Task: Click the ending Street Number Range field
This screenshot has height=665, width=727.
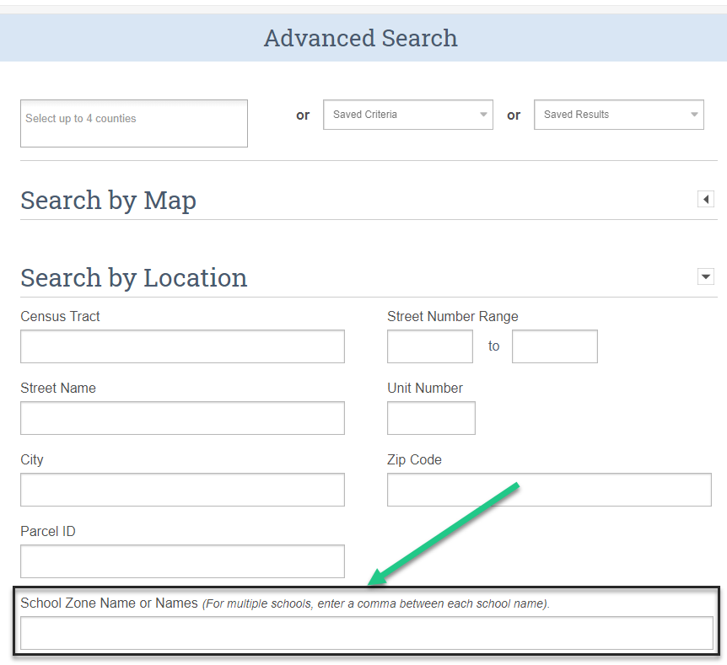Action: (x=554, y=346)
